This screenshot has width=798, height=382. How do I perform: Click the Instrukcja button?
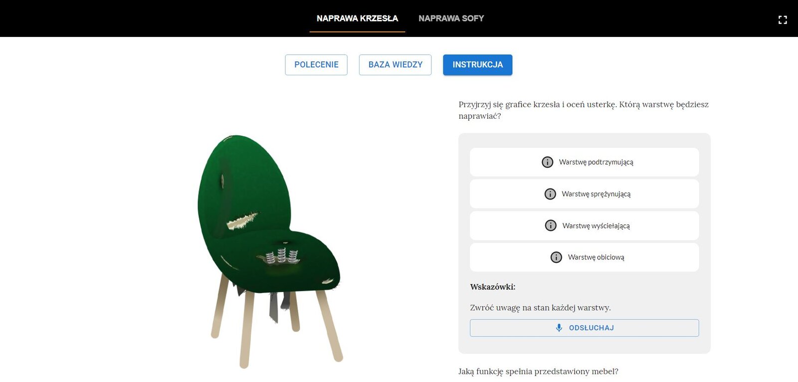click(x=477, y=65)
